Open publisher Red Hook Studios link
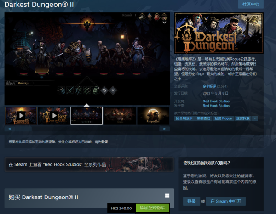The image size is (276, 214). [x=216, y=106]
